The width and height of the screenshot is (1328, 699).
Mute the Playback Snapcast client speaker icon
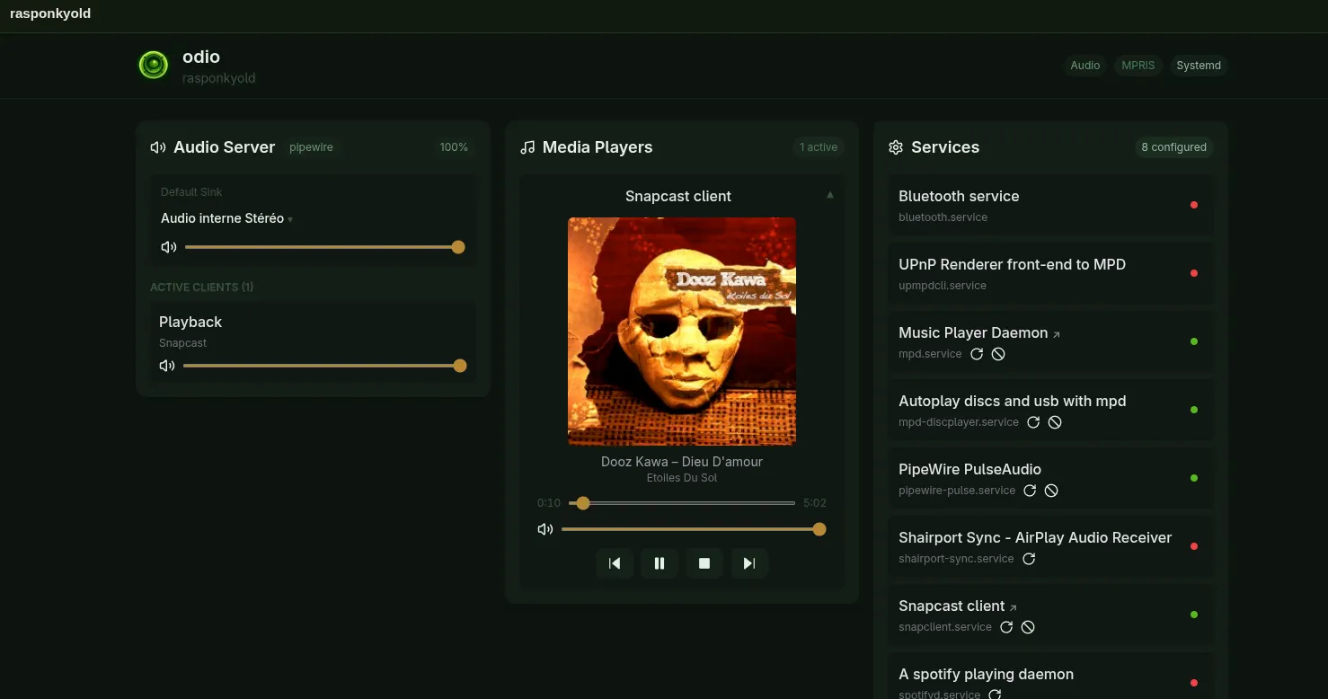[166, 366]
